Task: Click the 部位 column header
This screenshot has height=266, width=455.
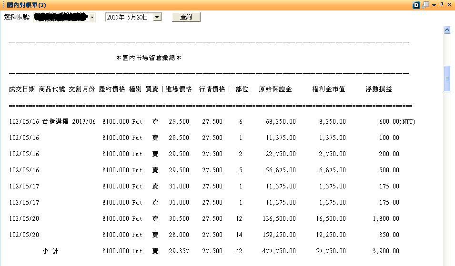Action: click(242, 89)
